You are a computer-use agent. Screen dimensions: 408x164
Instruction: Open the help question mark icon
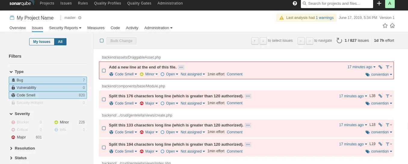click(x=295, y=3)
